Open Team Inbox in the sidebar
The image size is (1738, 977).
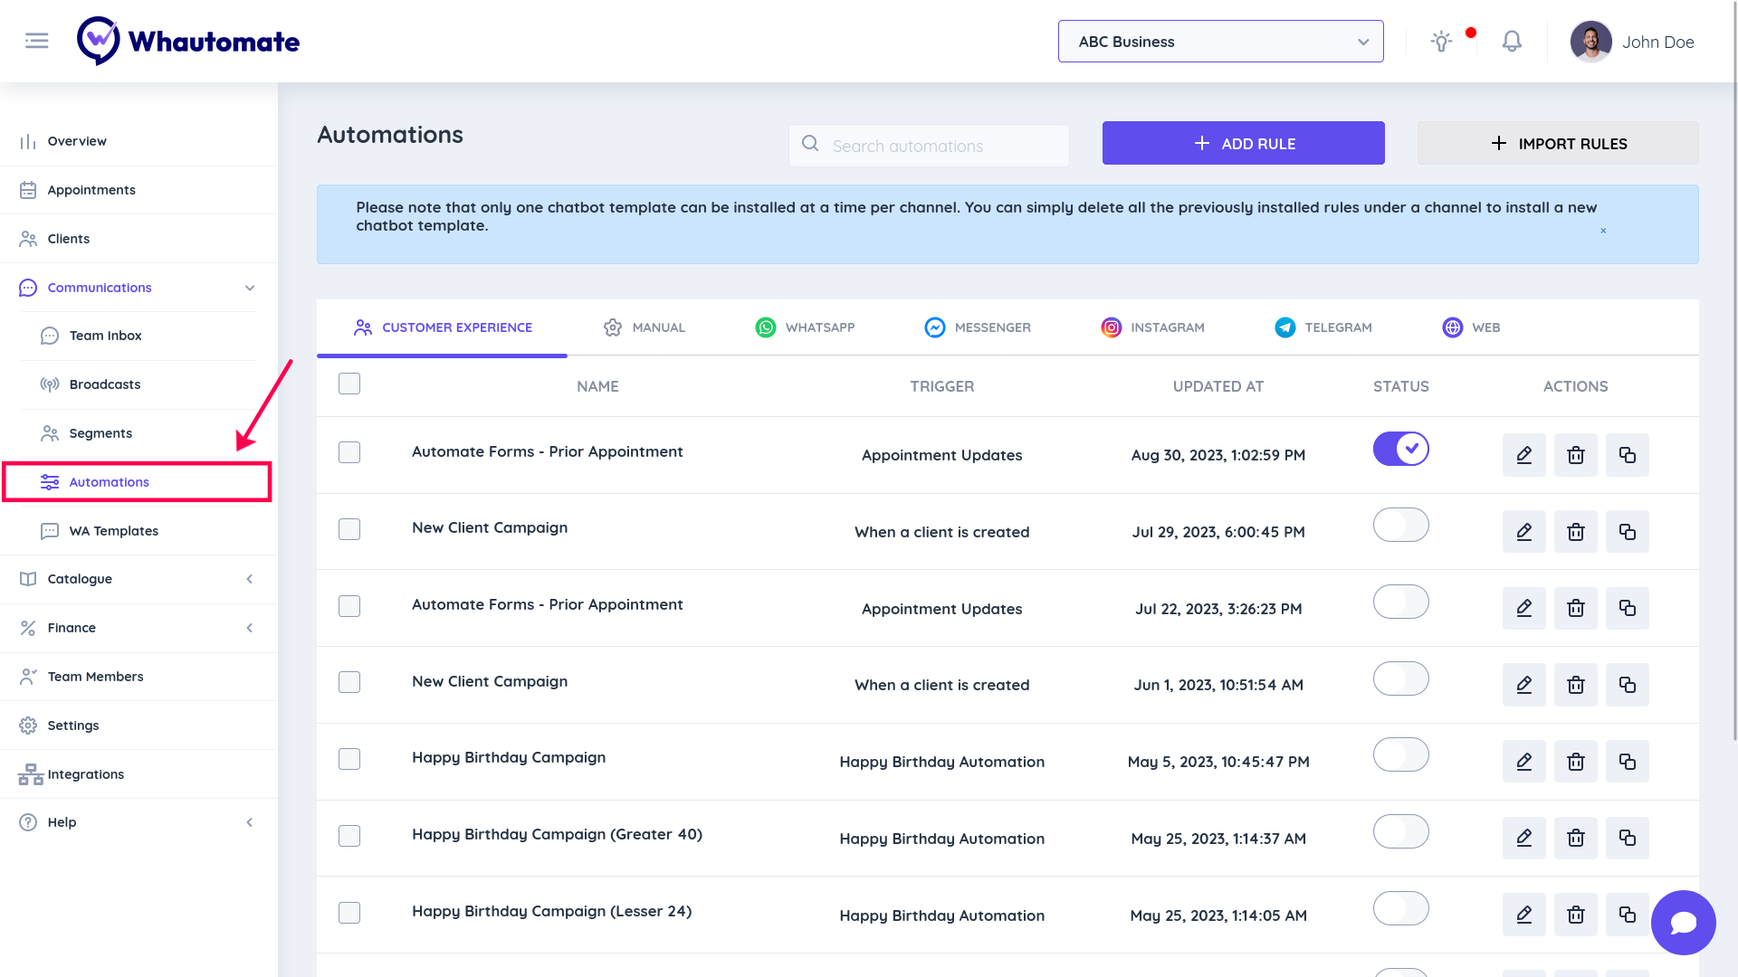(105, 336)
